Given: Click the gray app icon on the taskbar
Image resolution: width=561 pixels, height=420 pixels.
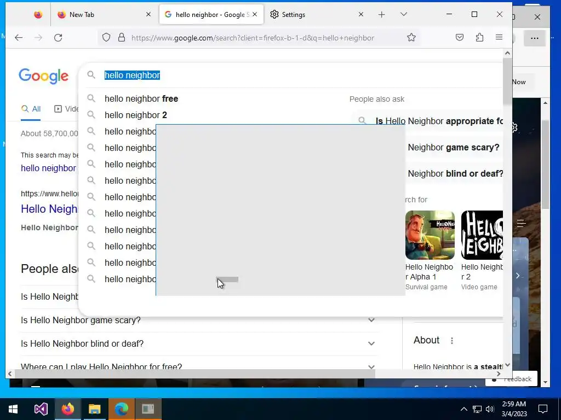Looking at the screenshot, I should click(148, 409).
